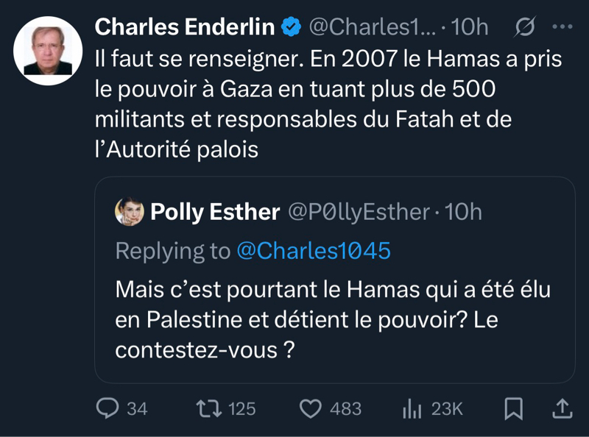Click the truncated @Charles1... handle
589x437 pixels.
pos(372,28)
